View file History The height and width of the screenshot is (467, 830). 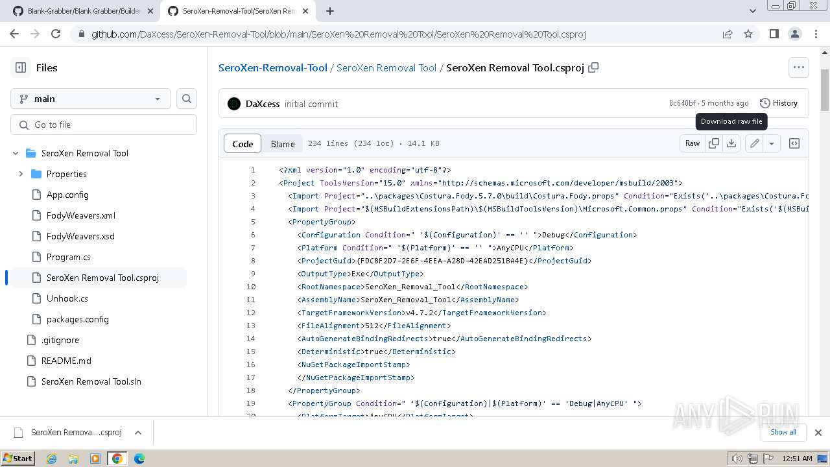click(x=779, y=103)
